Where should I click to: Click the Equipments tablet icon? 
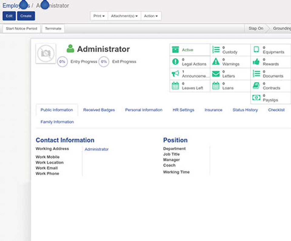(256, 50)
